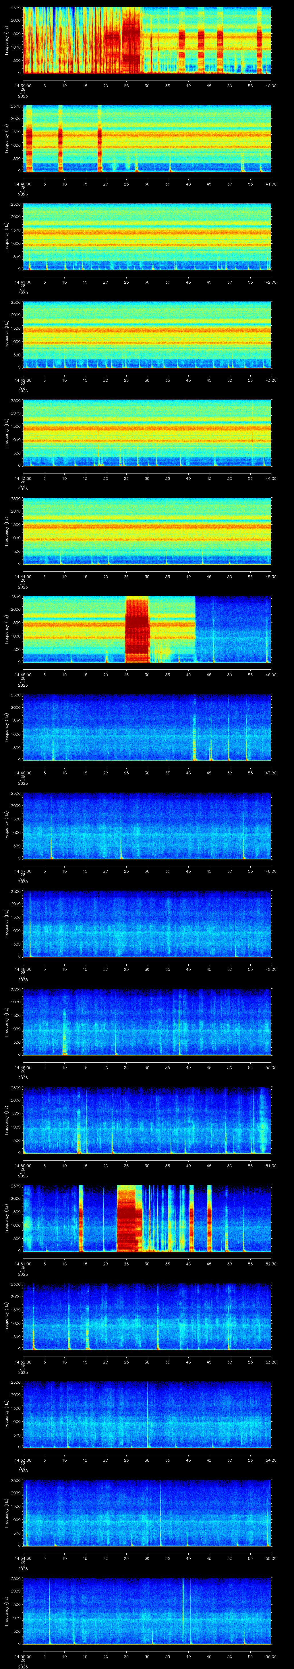
Task: Select the spectrogram panel starting at 14:46:00
Action: coord(147,727)
